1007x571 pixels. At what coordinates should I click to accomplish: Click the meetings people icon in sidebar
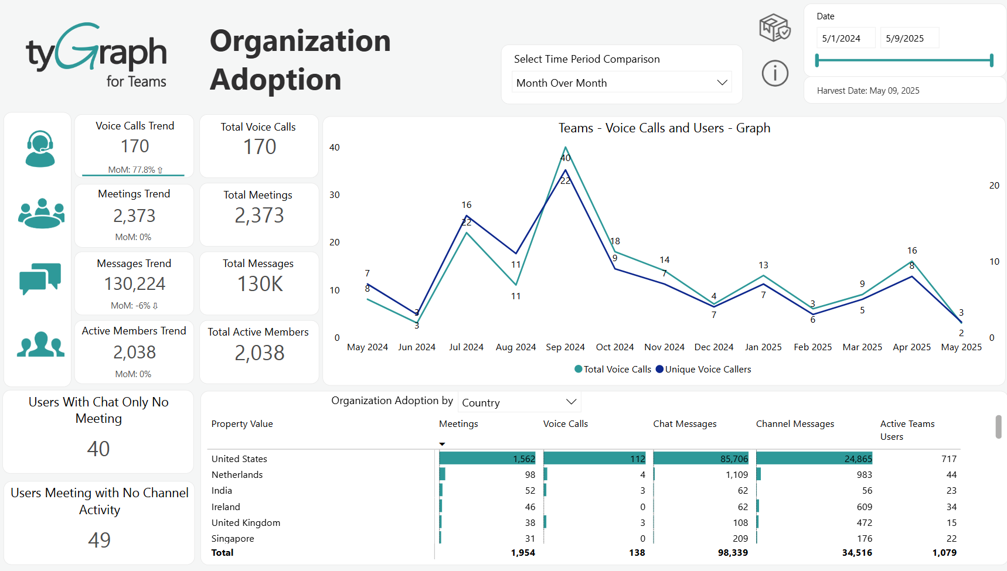39,214
